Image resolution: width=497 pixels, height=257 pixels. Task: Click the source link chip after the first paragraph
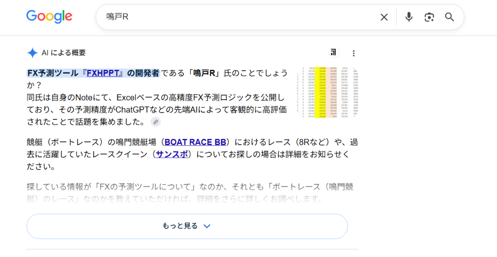click(156, 122)
